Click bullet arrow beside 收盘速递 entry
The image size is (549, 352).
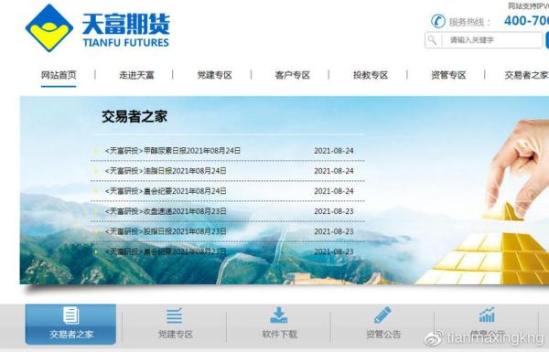96,212
